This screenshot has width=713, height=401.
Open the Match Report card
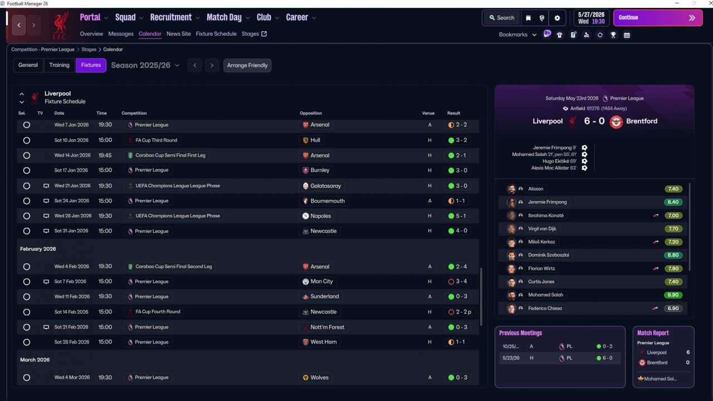click(663, 357)
